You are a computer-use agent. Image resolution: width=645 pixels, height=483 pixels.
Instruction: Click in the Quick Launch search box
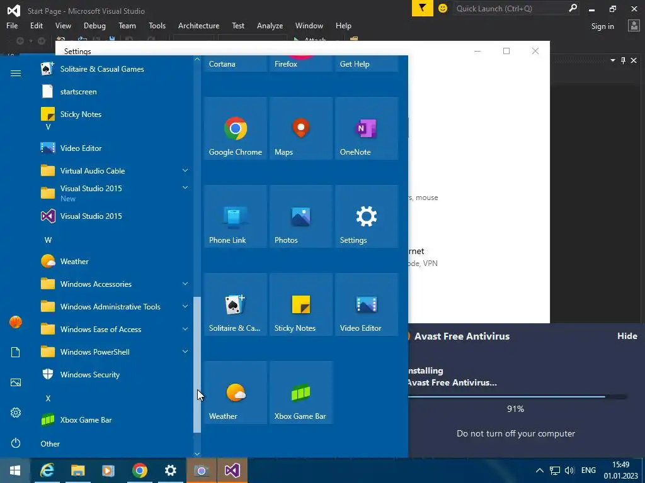pos(511,8)
